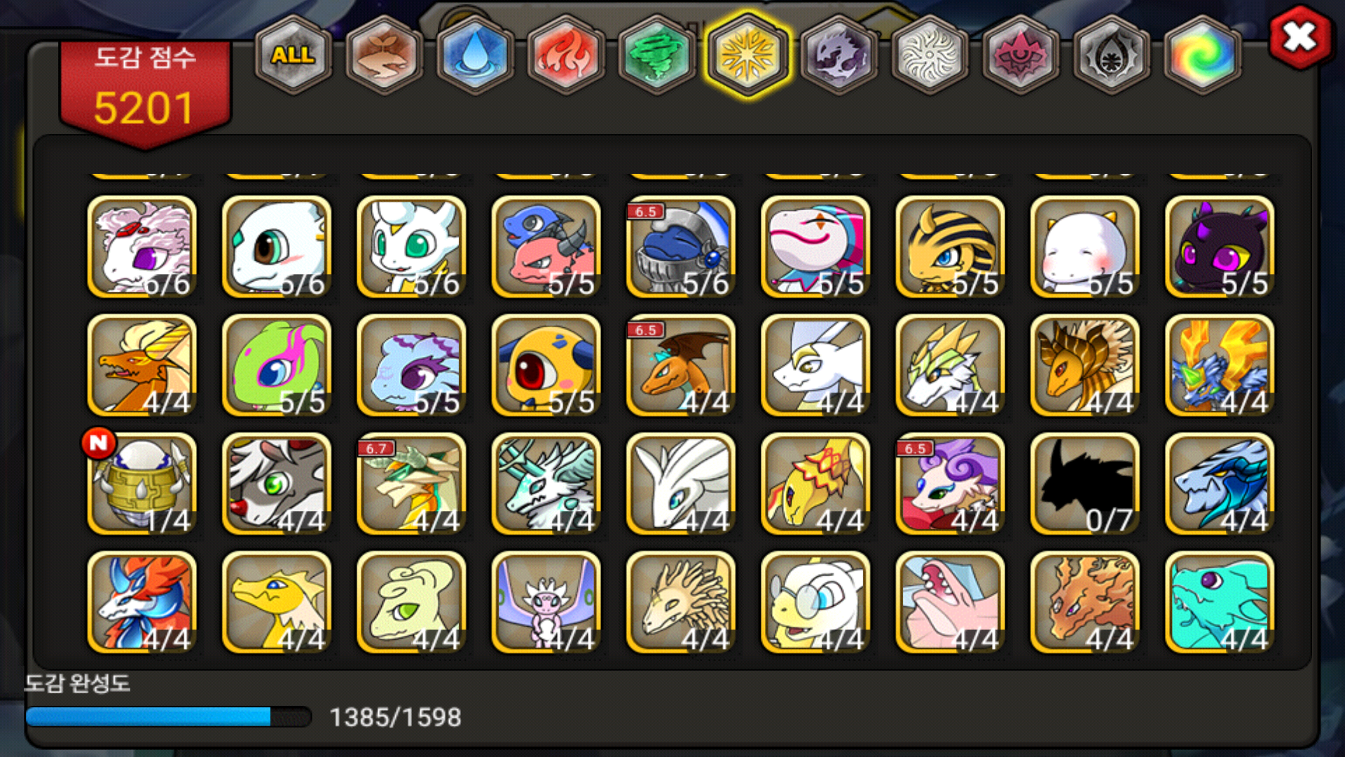Close the dragon encyclopedia with red X
This screenshot has height=757, width=1345.
point(1299,36)
